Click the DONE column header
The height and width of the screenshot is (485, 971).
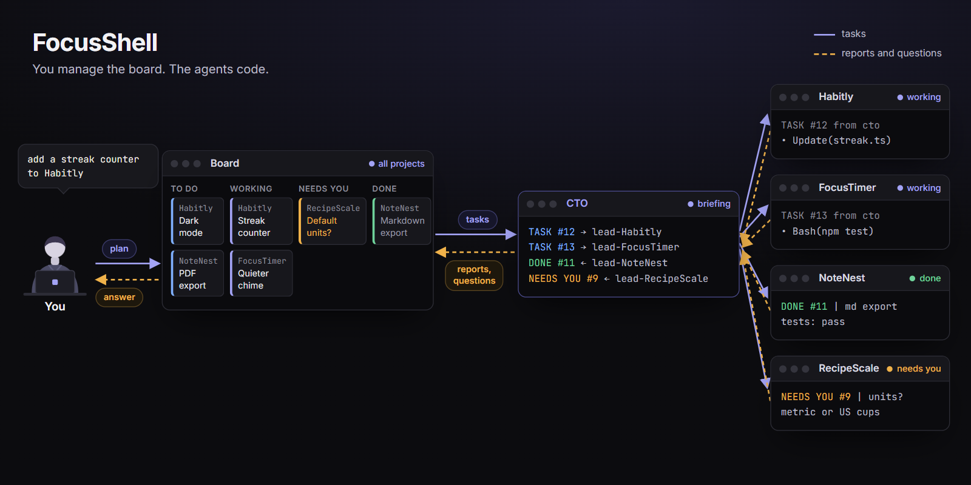tap(384, 189)
